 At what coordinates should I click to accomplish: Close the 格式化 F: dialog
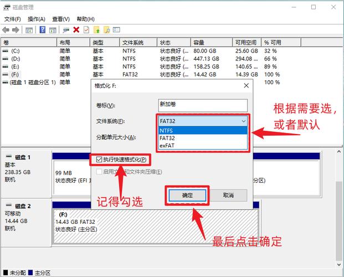(x=247, y=86)
